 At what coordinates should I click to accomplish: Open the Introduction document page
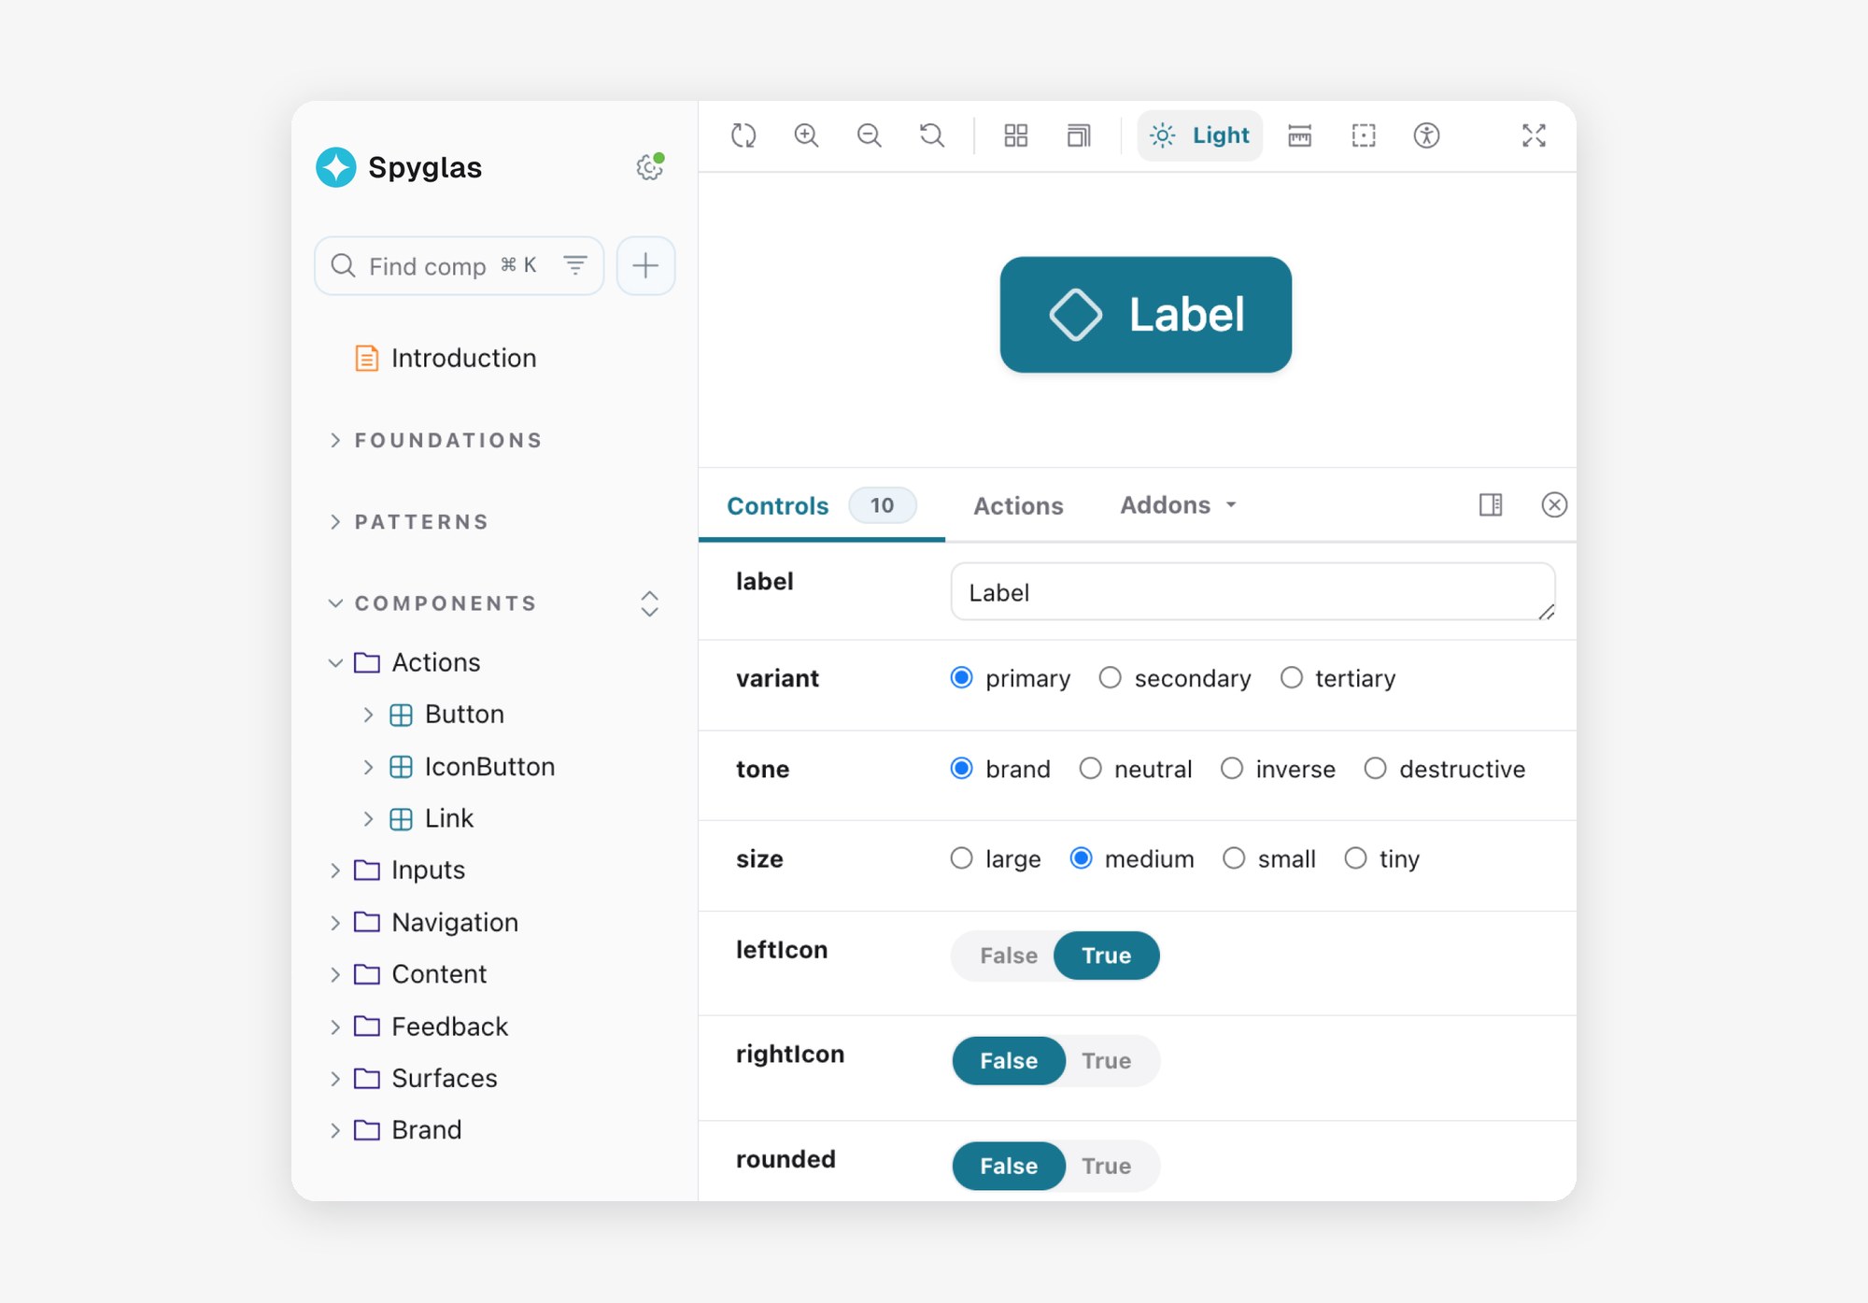(x=446, y=358)
